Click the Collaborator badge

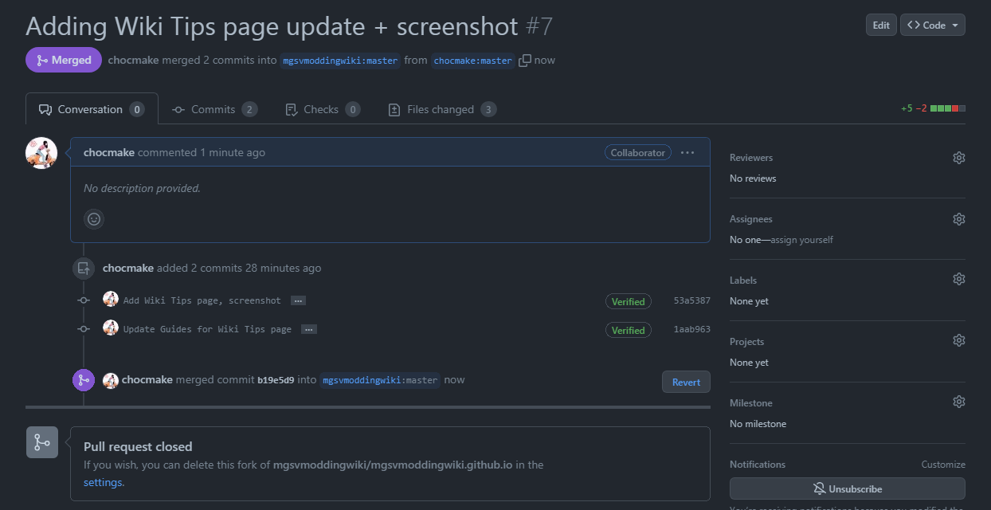click(x=637, y=152)
